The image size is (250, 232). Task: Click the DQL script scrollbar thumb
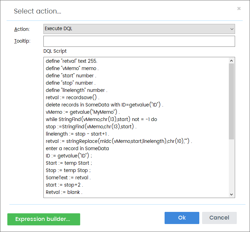[x=231, y=101]
